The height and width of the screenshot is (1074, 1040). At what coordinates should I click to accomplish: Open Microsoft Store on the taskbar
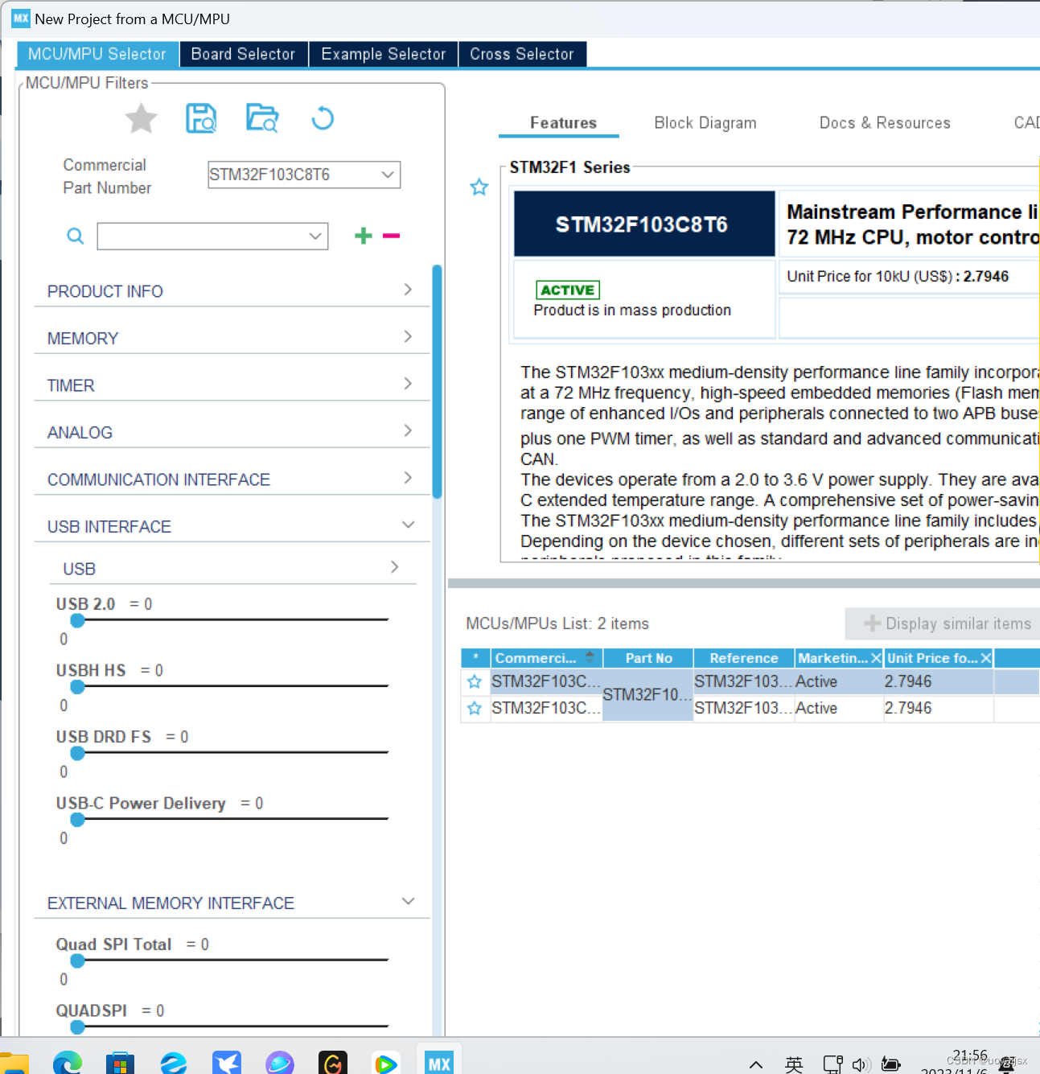[120, 1064]
